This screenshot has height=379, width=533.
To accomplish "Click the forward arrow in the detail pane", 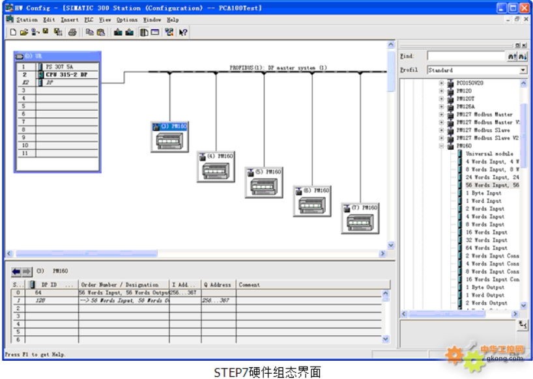I will click(27, 272).
